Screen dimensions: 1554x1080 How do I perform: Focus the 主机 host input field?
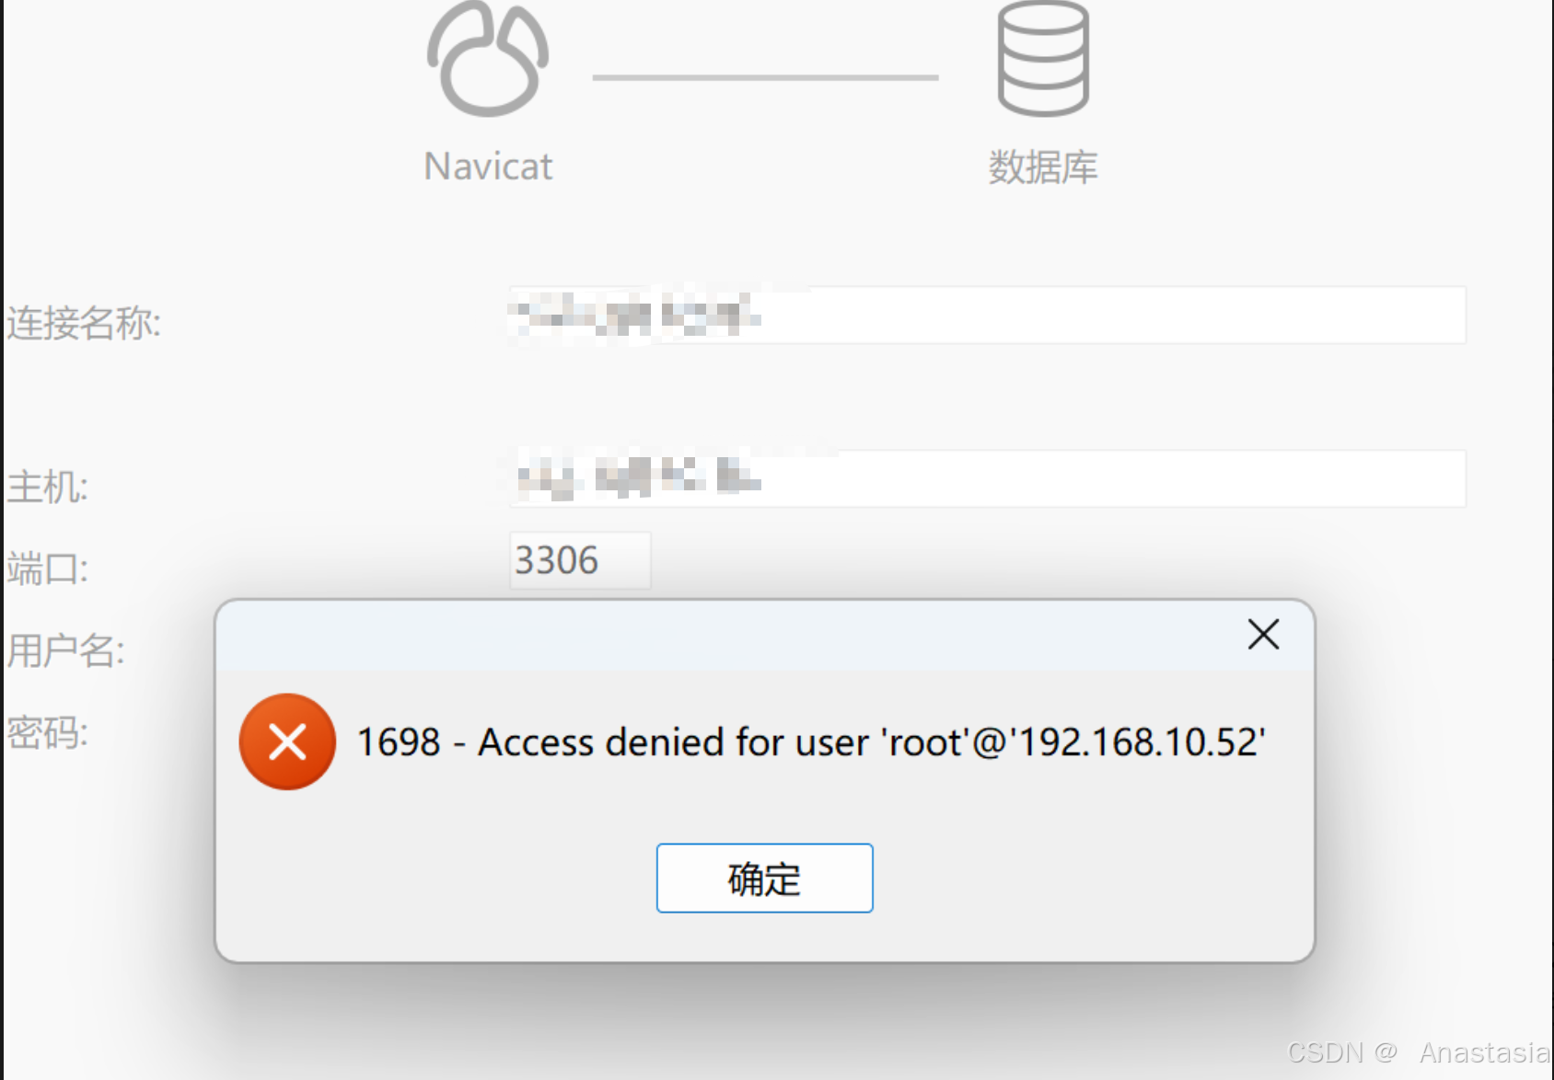(988, 478)
